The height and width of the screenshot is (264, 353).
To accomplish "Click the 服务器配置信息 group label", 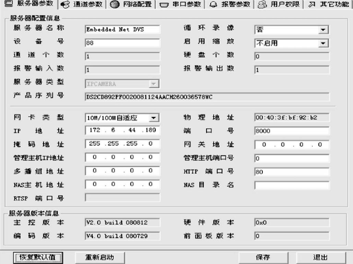I will [35, 18].
